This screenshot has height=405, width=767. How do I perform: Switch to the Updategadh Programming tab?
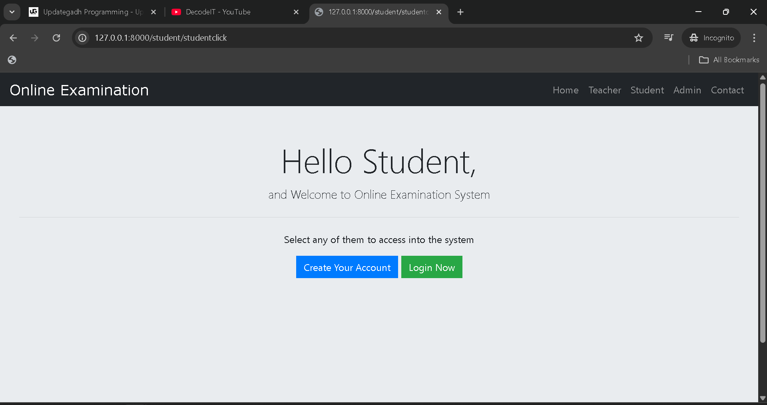click(x=92, y=12)
